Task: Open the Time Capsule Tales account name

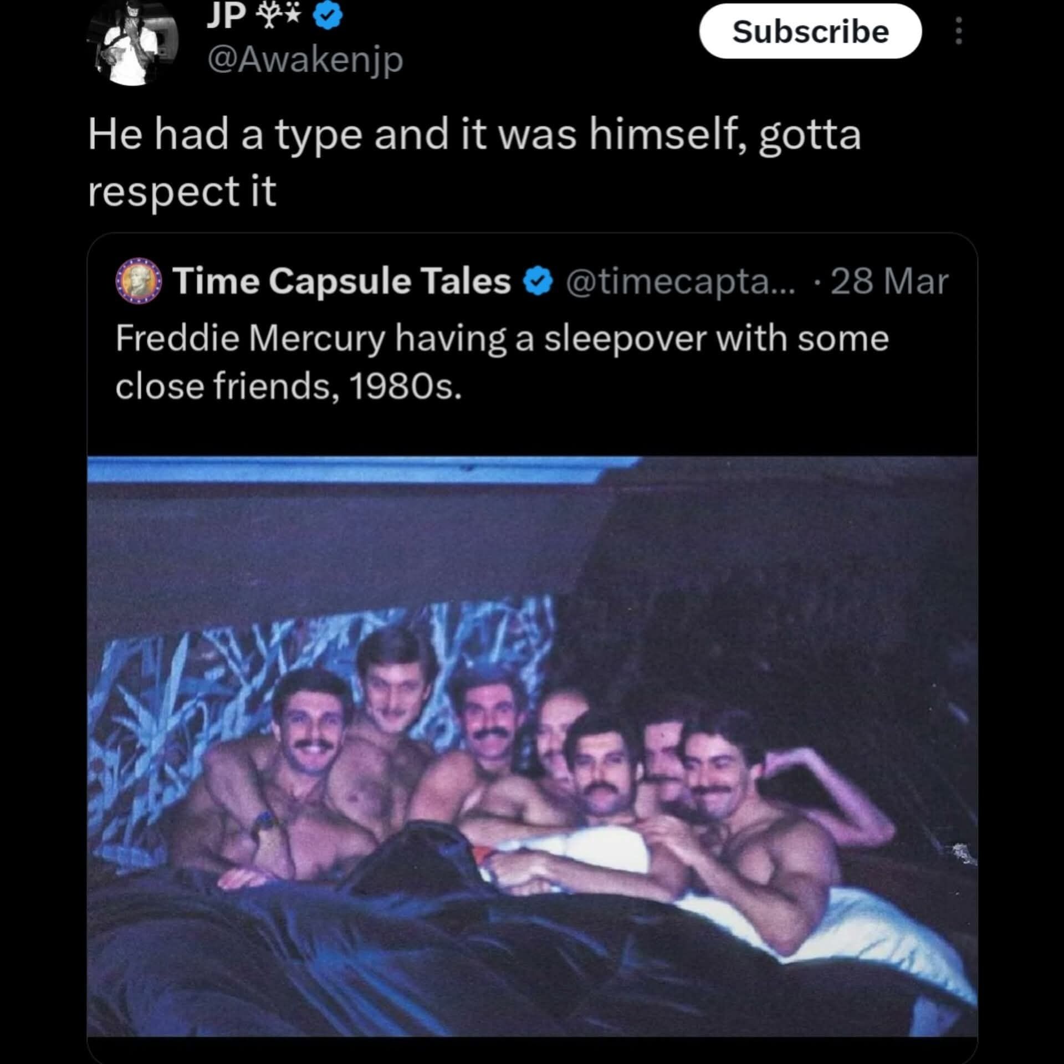Action: [341, 281]
